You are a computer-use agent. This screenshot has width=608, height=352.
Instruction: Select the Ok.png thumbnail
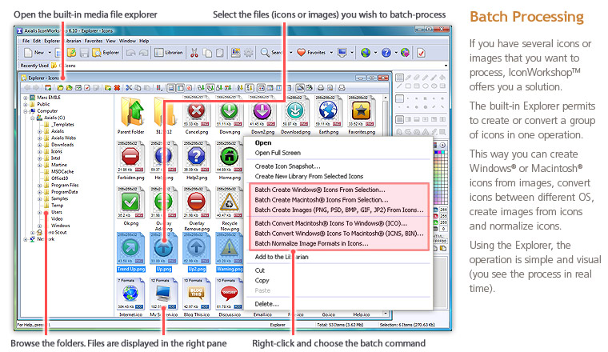pyautogui.click(x=130, y=206)
